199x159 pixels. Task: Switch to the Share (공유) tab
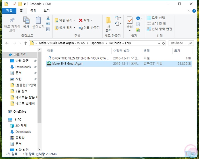(x=33, y=11)
